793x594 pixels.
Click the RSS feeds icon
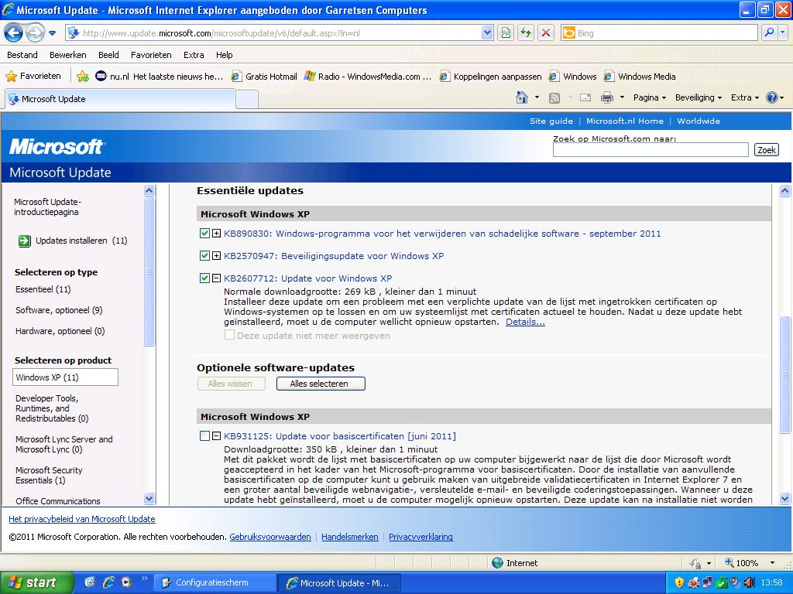[554, 98]
